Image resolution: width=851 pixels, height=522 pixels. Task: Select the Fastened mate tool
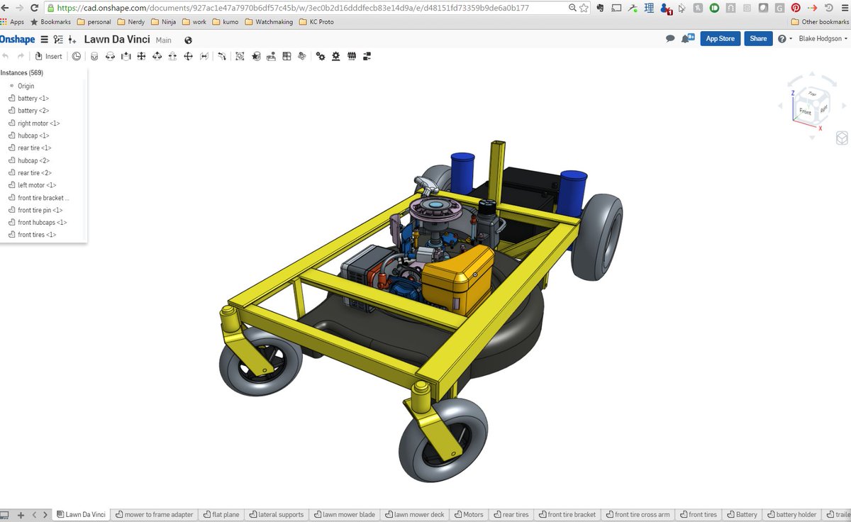(94, 56)
